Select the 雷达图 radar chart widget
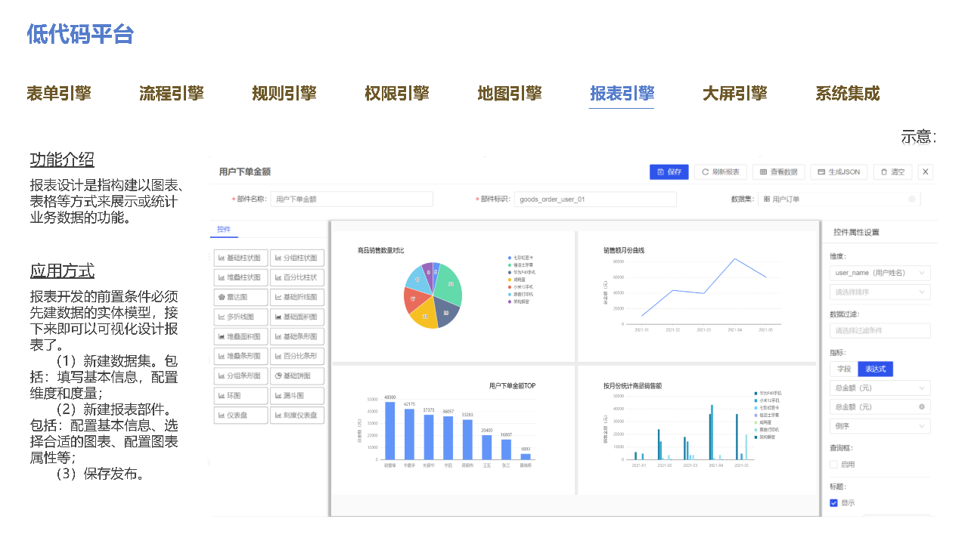The height and width of the screenshot is (544, 968). (x=241, y=297)
